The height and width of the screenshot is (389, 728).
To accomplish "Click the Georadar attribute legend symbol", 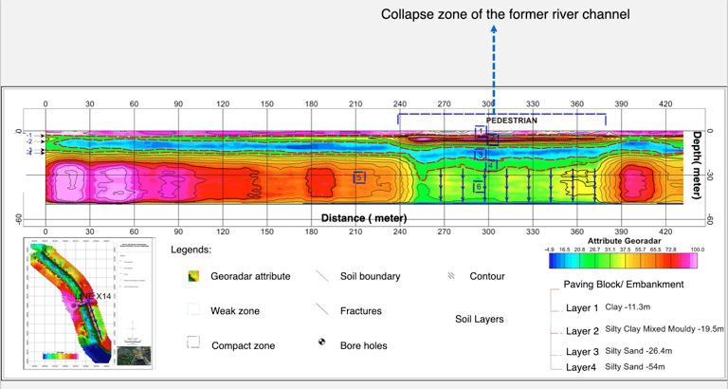I will coord(193,276).
